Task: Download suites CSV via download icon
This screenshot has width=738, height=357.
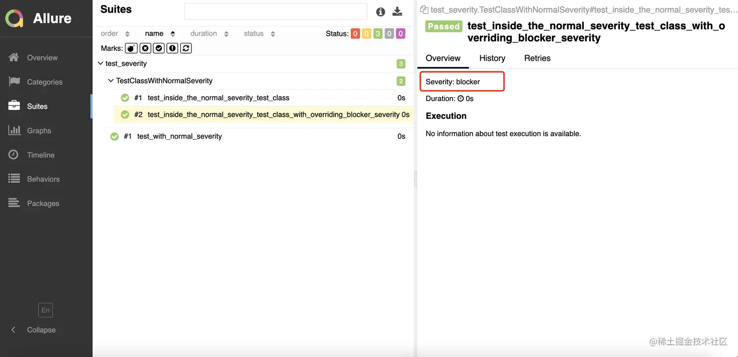Action: [398, 12]
